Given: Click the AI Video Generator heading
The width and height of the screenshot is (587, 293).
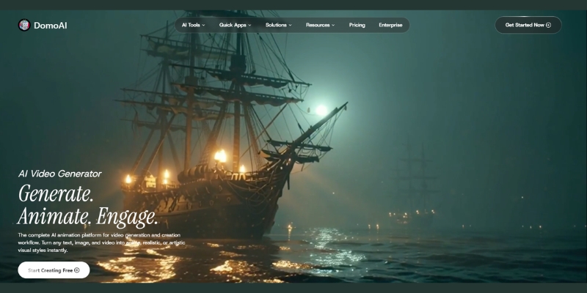Looking at the screenshot, I should coord(60,174).
